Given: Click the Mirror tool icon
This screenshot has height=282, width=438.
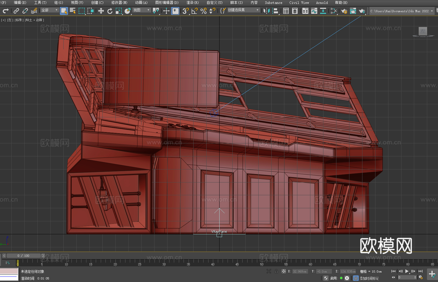Looking at the screenshot, I should point(266,11).
